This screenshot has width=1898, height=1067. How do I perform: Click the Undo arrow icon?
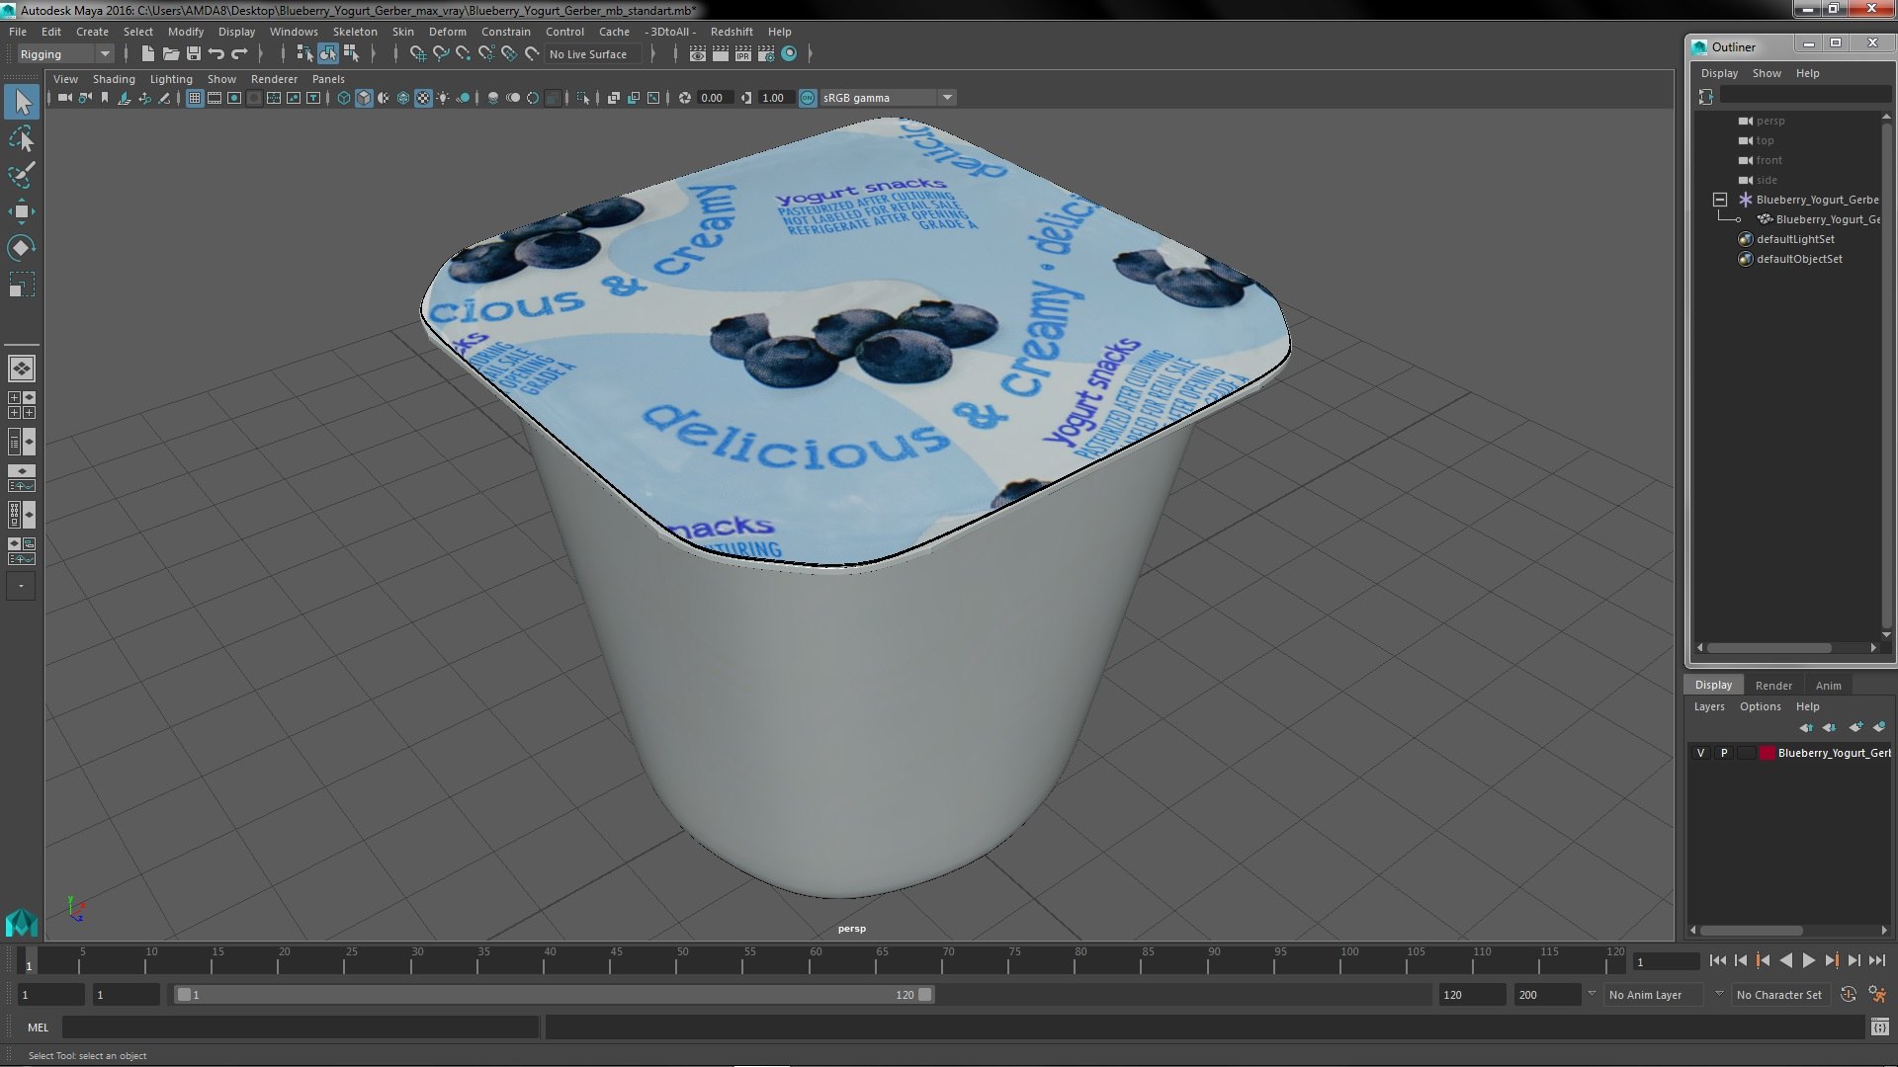[216, 54]
